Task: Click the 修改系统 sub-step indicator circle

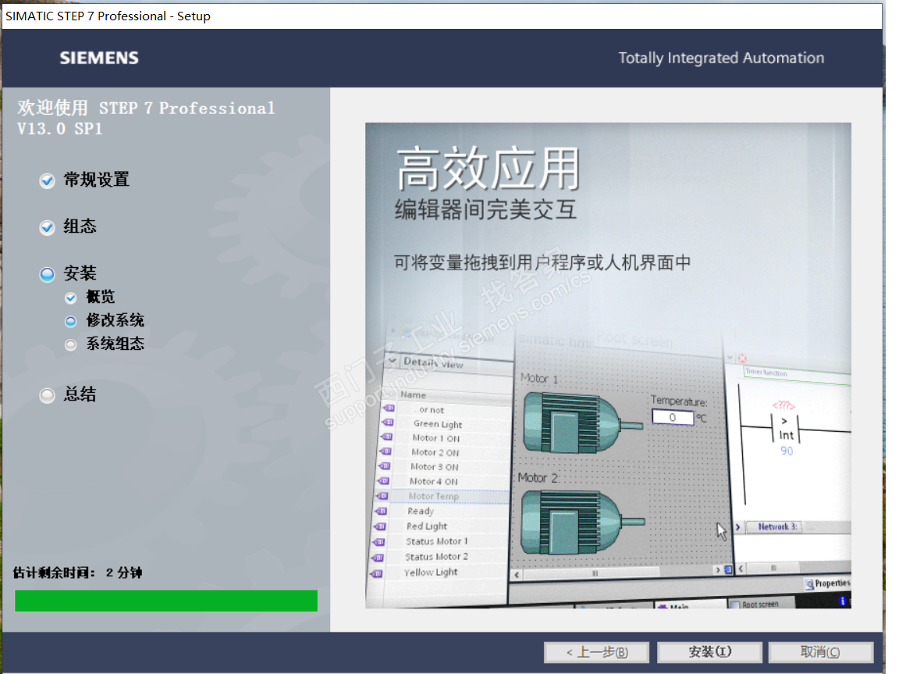Action: point(70,321)
